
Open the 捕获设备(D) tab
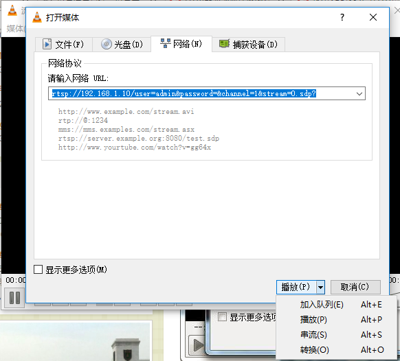[x=248, y=45]
